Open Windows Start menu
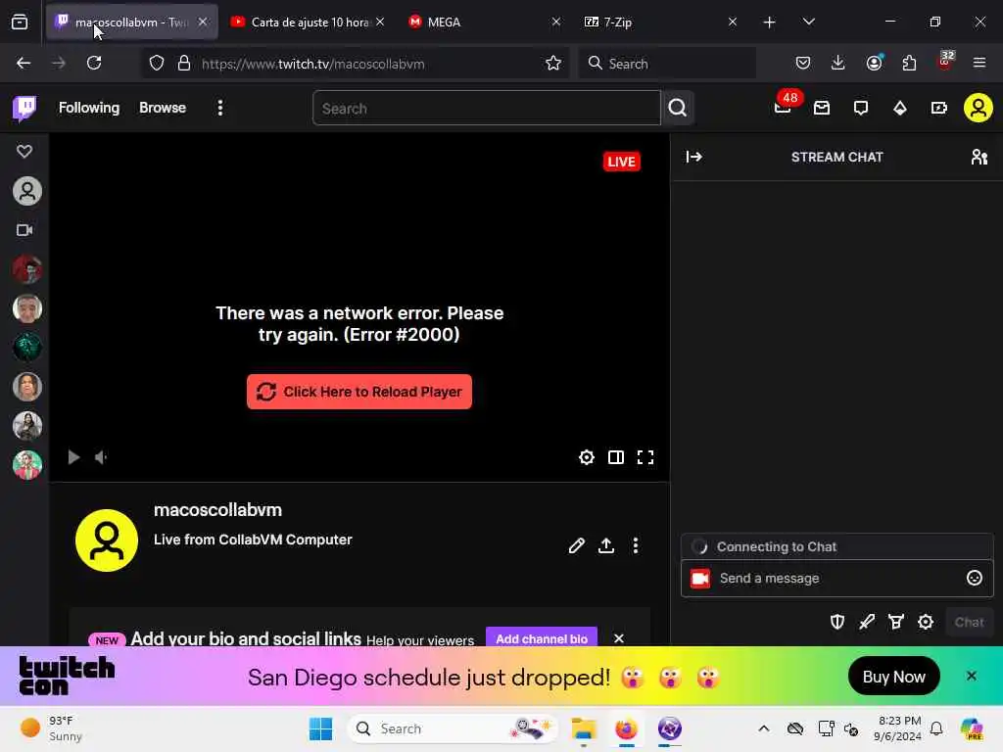The width and height of the screenshot is (1003, 752). pos(320,728)
